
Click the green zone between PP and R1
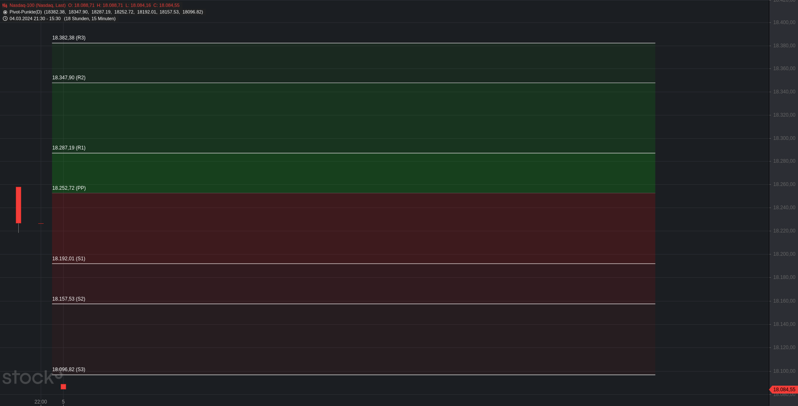(x=353, y=173)
